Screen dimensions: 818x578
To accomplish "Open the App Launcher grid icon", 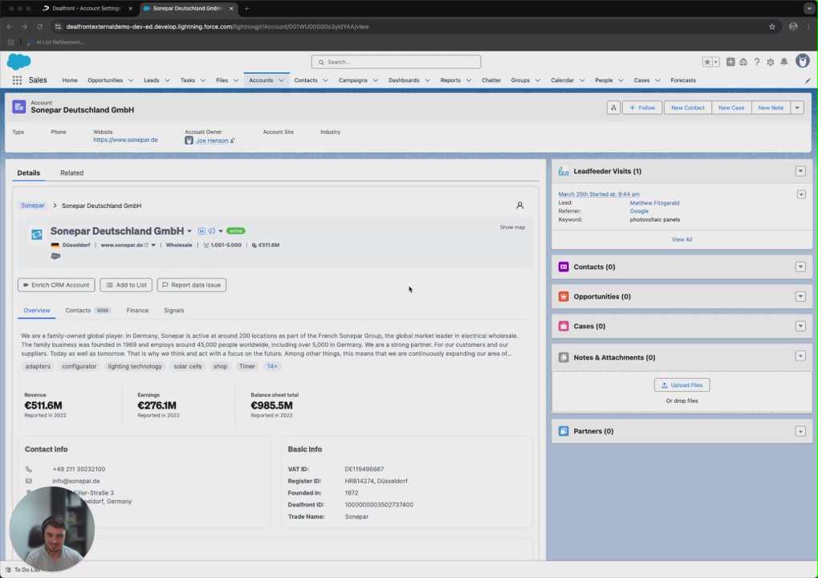I will click(17, 80).
